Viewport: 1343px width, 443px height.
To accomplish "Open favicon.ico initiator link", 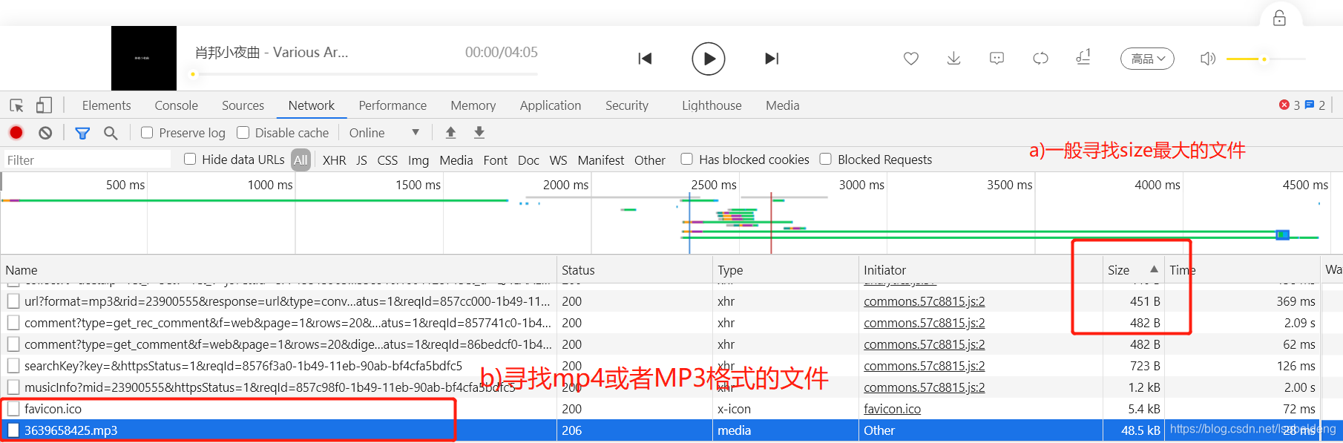I will coord(892,409).
